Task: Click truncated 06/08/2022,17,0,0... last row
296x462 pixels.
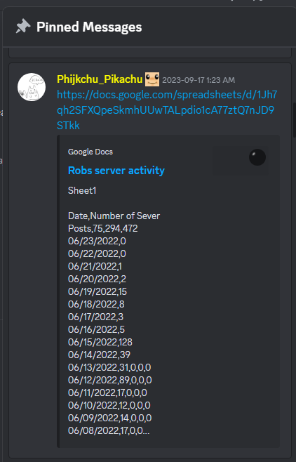Action: 109,431
